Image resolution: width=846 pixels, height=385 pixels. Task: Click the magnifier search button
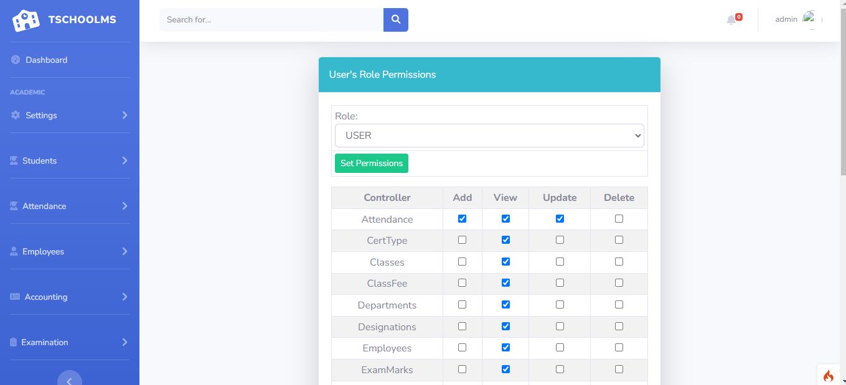click(395, 20)
